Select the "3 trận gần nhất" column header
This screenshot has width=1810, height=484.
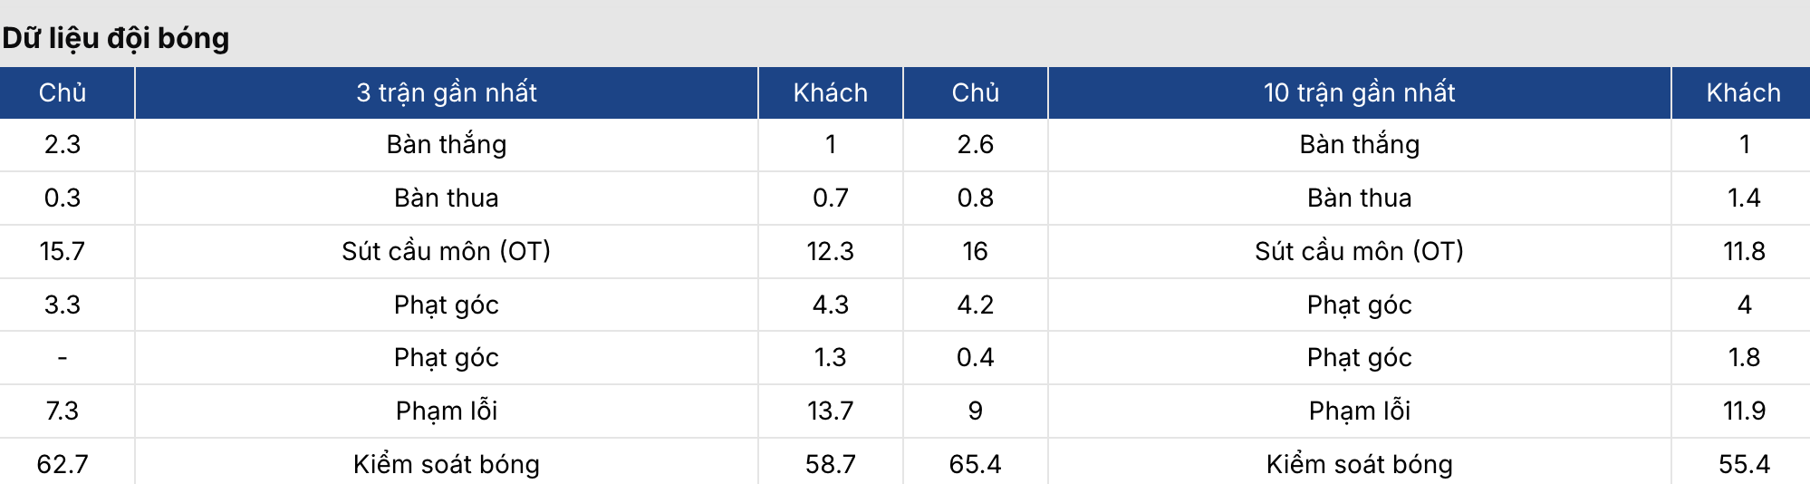(446, 92)
